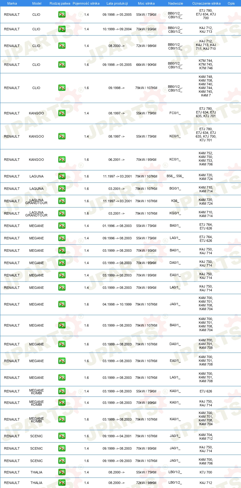Click production years 09.1999 -> 04.2001

(x=117, y=436)
